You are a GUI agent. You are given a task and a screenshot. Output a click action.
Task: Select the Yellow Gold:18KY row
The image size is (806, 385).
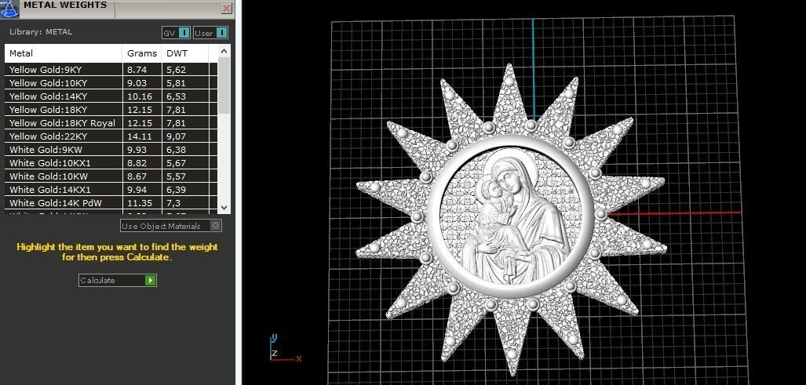tap(111, 109)
